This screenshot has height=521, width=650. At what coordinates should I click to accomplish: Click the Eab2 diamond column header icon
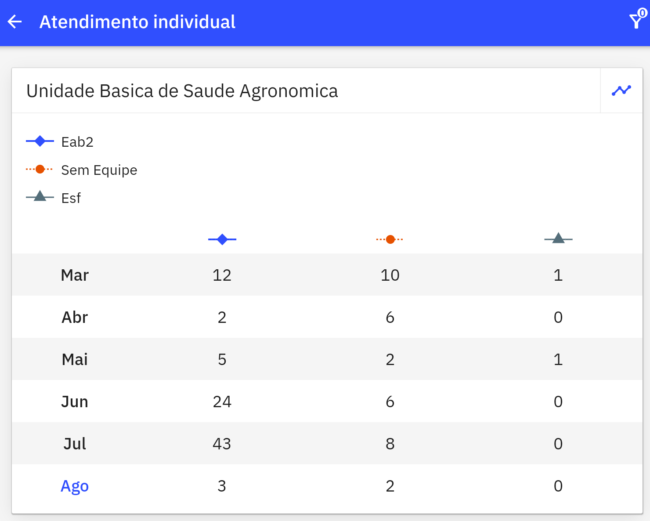pyautogui.click(x=222, y=239)
